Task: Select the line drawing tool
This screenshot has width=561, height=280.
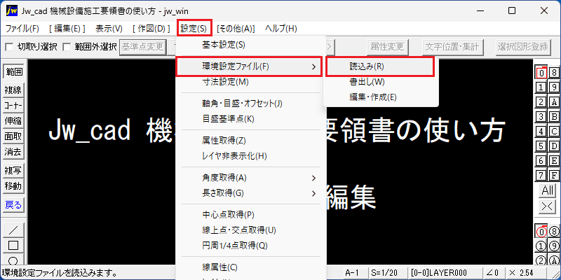Action: [13, 230]
